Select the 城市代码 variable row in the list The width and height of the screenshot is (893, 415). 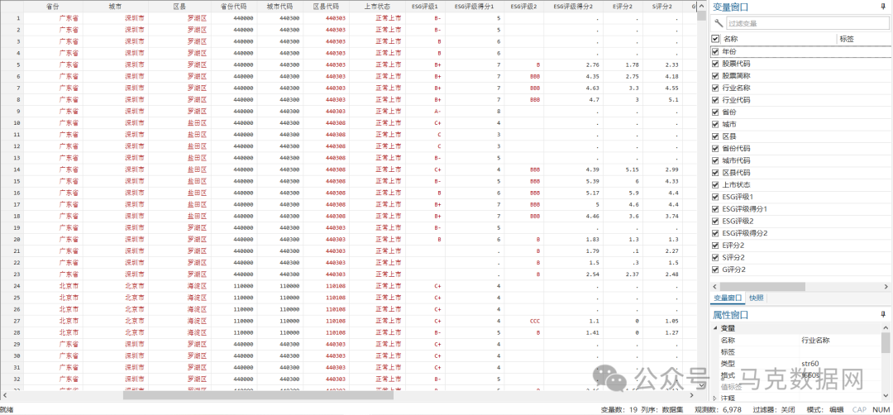pos(800,160)
